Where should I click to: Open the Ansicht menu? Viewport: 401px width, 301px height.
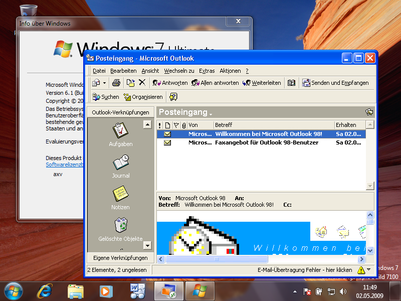tap(150, 71)
